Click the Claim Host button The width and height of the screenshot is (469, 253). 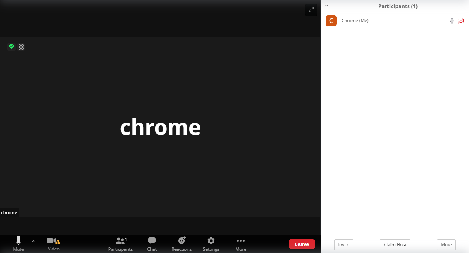[x=395, y=245]
